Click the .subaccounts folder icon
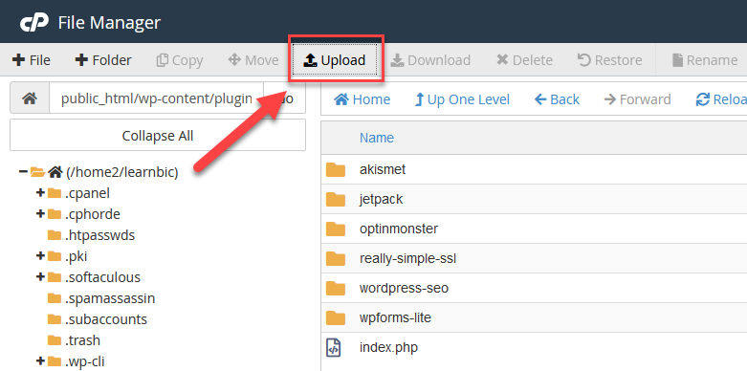Screen dimensions: 747x371 click(55, 319)
